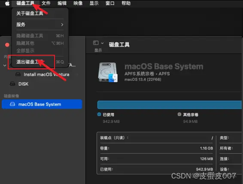Click the gray 其他宗卷 legend swatch

179,114
